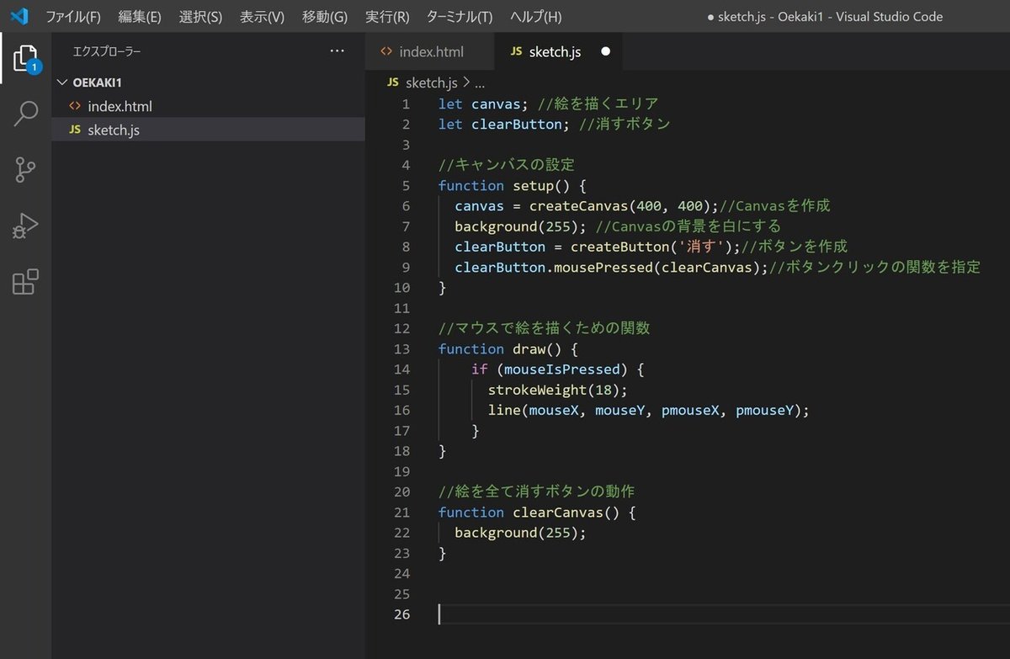The height and width of the screenshot is (659, 1010).
Task: Click the unsaved dot on sketch.js tab
Action: [x=605, y=52]
